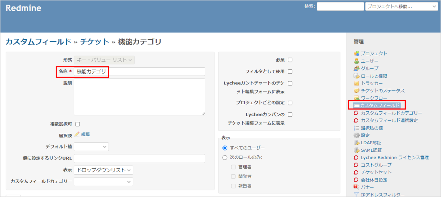Open the プロジェクト admin page via its icon

(356, 53)
